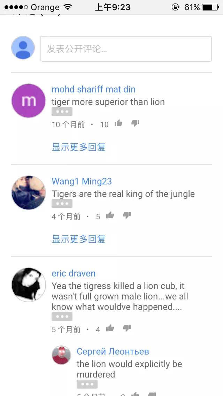Screen dimensions: 223x396
Task: Thumbs down eric draven's comment
Action: 127,328
